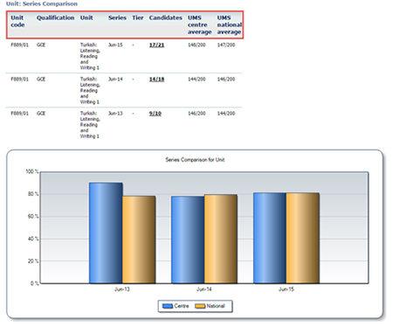Click the UMS centre average header

199,24
